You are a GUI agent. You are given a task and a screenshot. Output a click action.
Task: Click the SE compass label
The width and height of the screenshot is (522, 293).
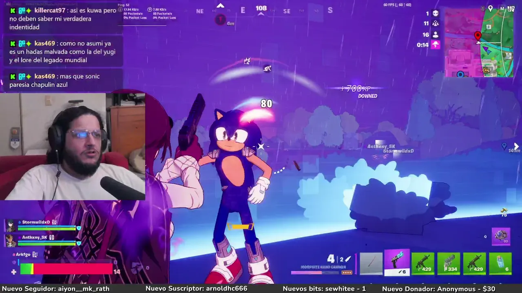(287, 11)
